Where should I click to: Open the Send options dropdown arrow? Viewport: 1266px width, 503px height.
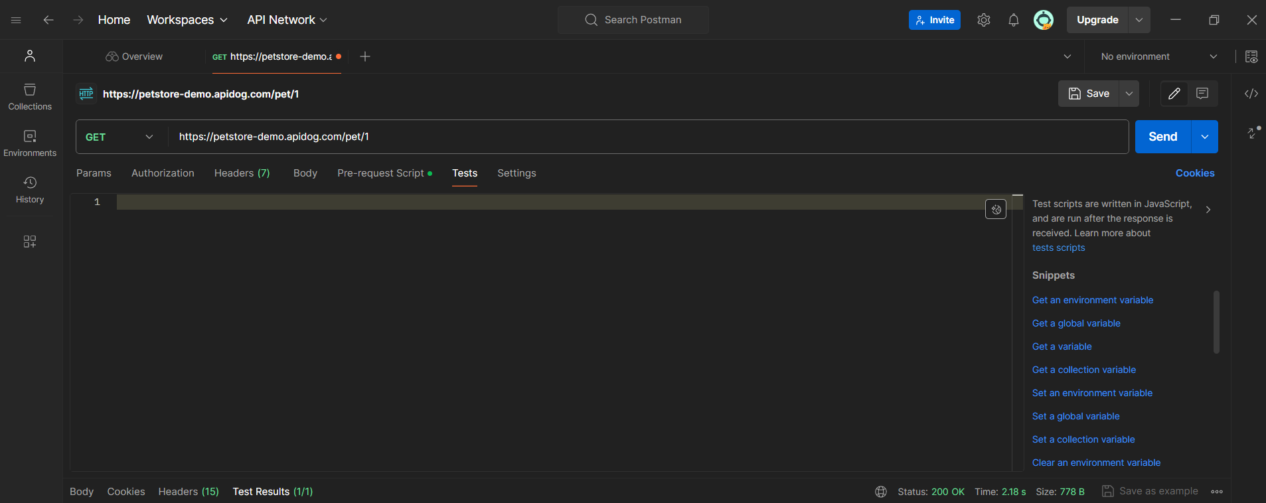pos(1205,137)
